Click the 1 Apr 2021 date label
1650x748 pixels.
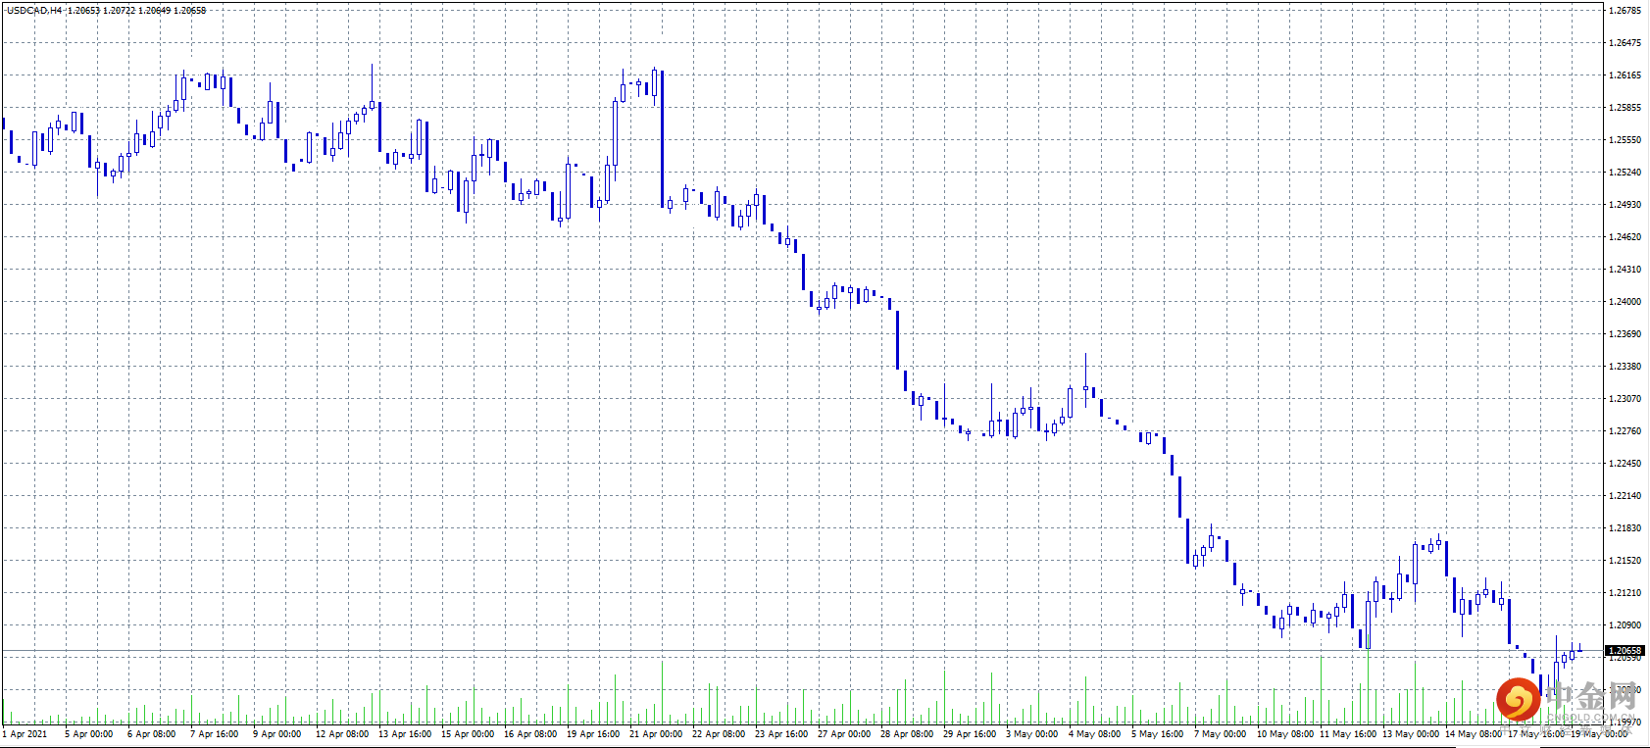25,734
